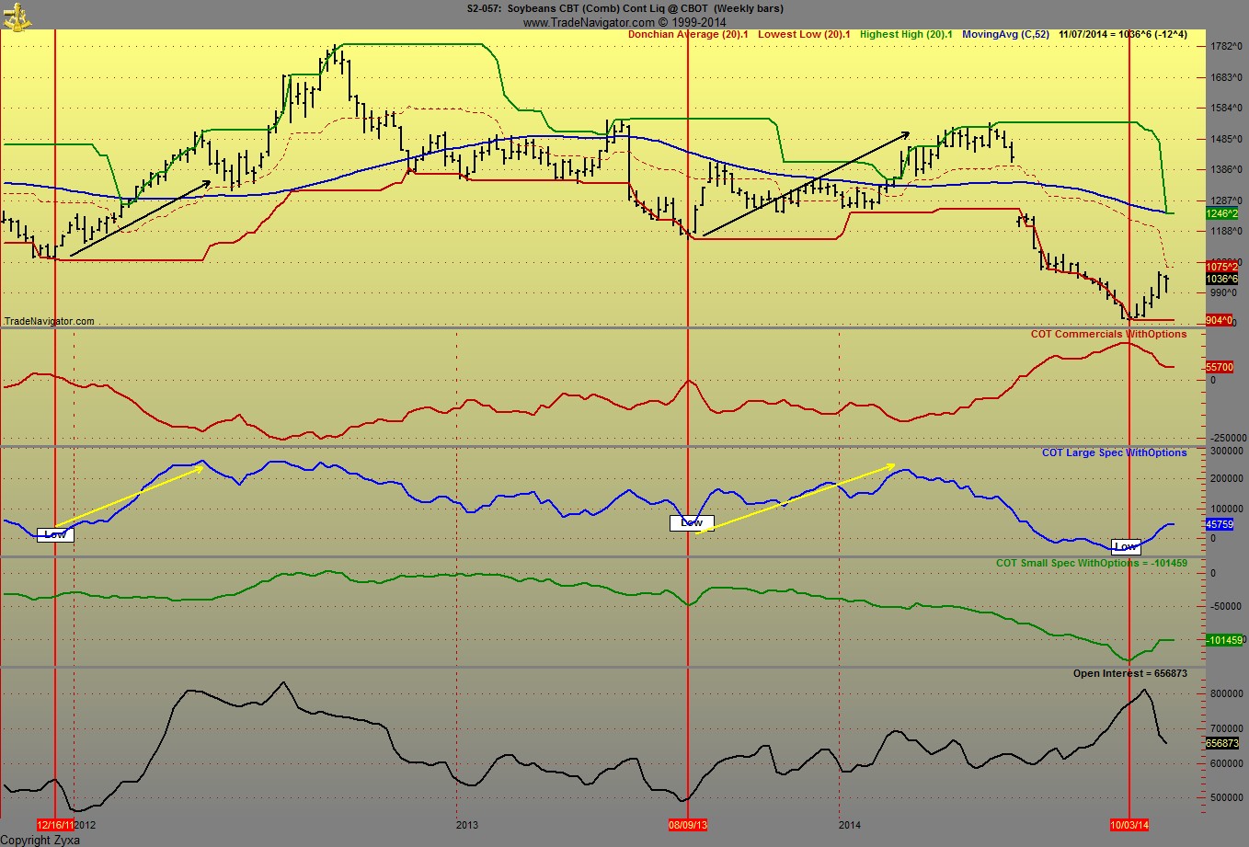Click the Low text box at the 08/09/13 line
Screen dimensions: 1249x847
click(x=692, y=522)
